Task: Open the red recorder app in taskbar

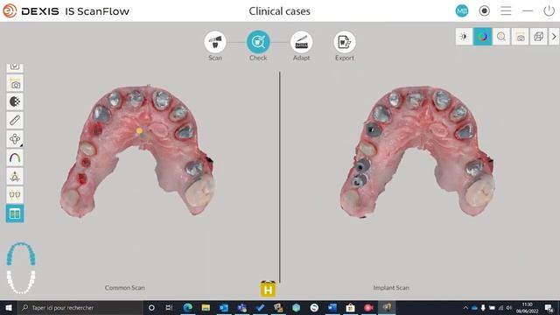Action: click(x=368, y=307)
